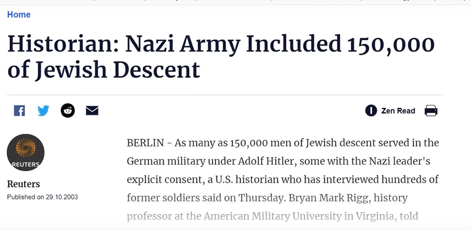Send the article by email envelope icon
This screenshot has width=471, height=230.
pyautogui.click(x=92, y=110)
